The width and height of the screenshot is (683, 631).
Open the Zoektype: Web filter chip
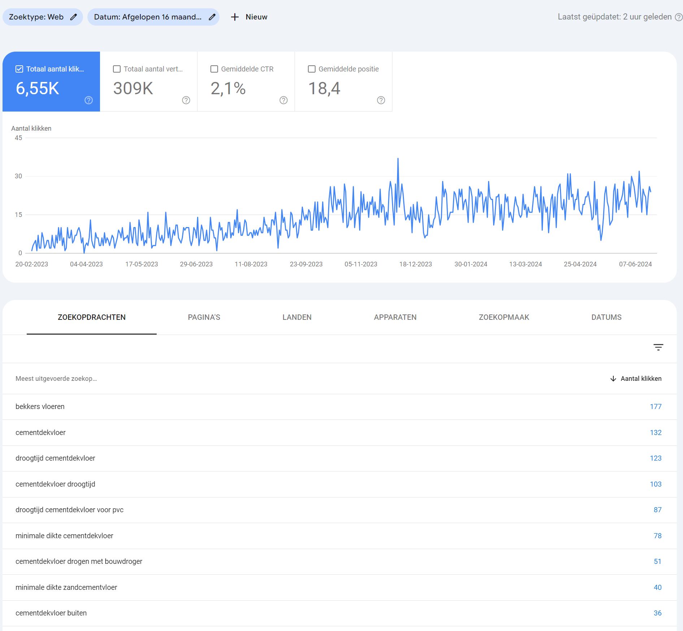pos(43,17)
